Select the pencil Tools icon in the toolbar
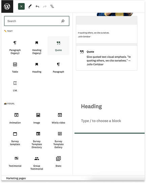Screen dimensions: 146x183 tap(30, 6)
